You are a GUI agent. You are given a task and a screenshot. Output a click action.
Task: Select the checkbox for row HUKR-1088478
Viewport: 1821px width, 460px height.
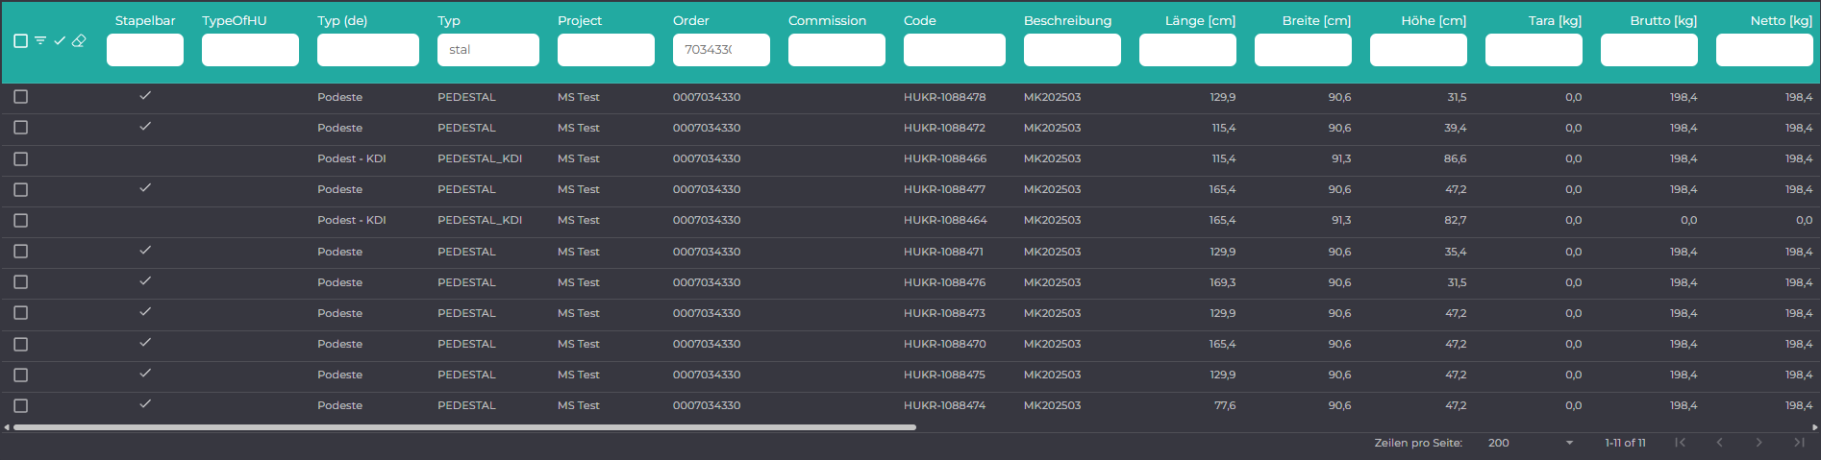pos(21,97)
